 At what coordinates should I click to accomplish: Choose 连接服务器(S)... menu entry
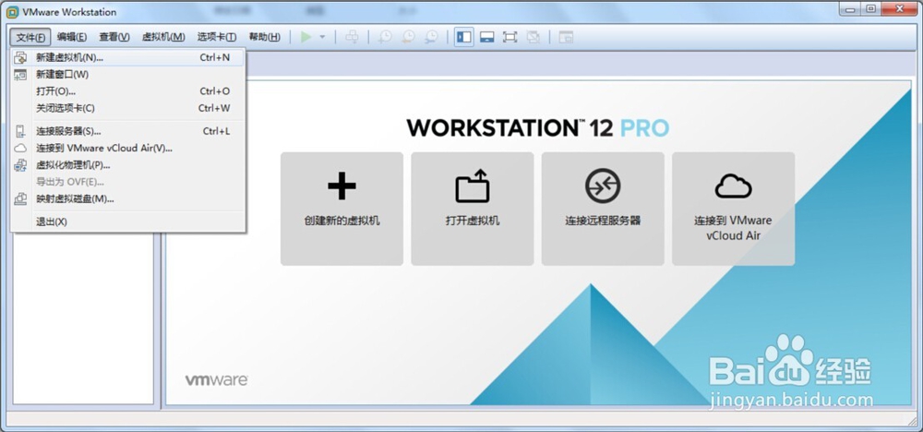click(x=127, y=131)
